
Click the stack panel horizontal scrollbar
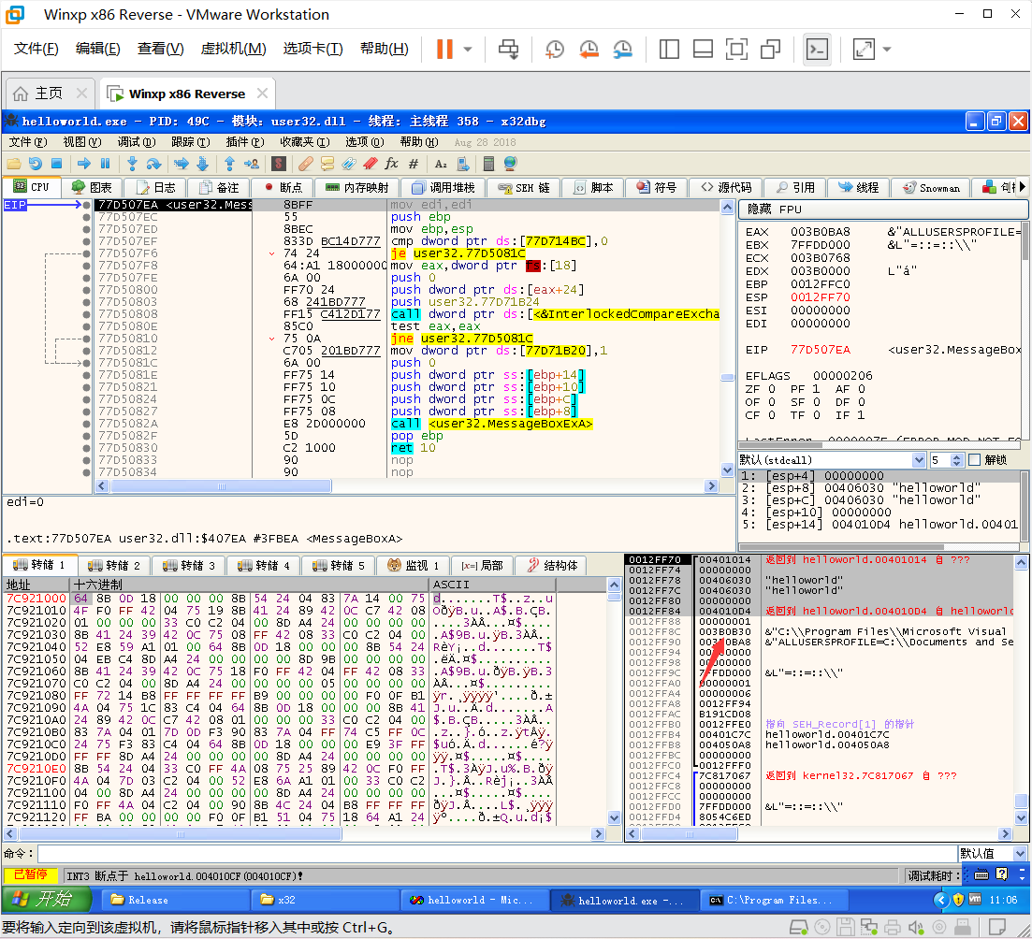coord(820,833)
